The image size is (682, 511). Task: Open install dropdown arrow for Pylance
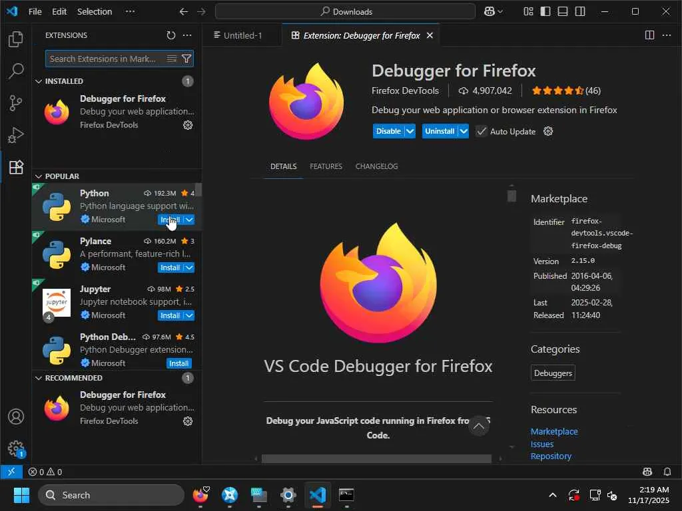pyautogui.click(x=189, y=267)
